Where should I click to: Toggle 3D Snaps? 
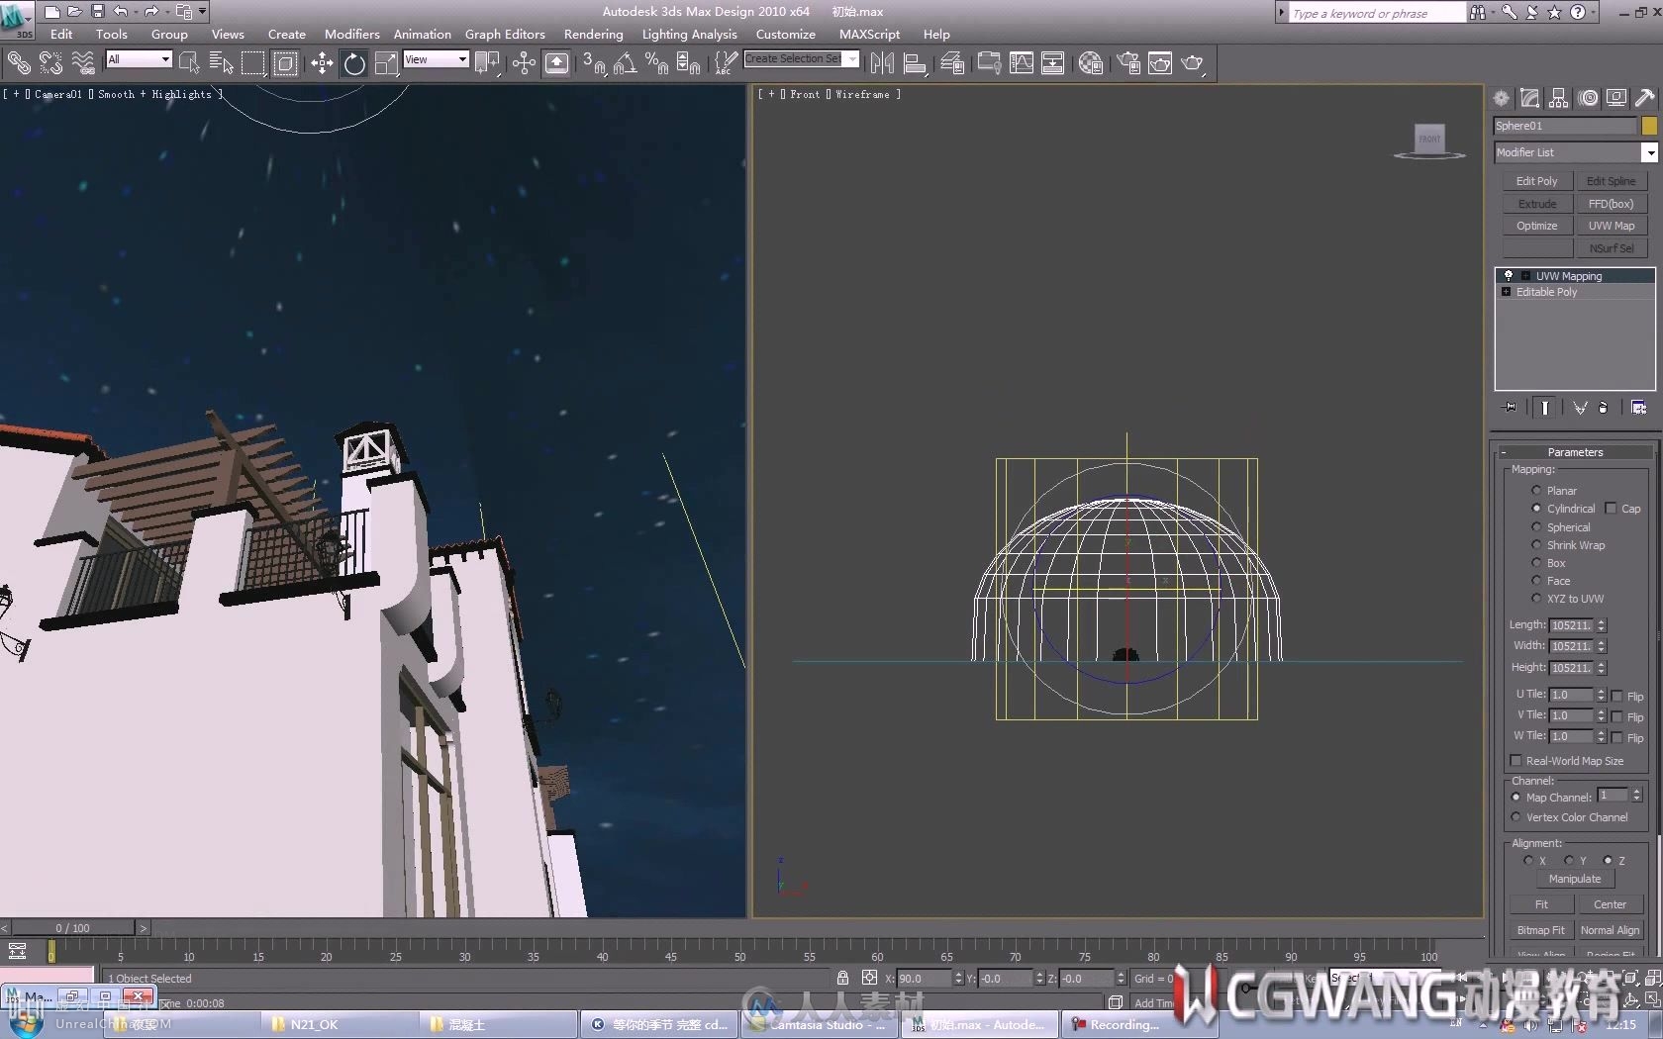point(594,63)
